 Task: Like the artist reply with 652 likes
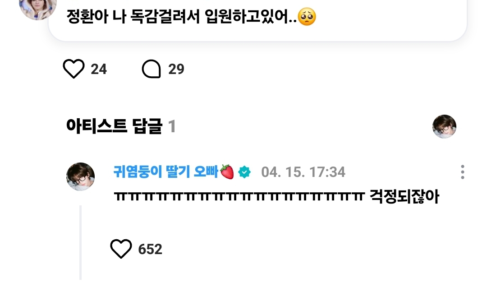click(121, 249)
